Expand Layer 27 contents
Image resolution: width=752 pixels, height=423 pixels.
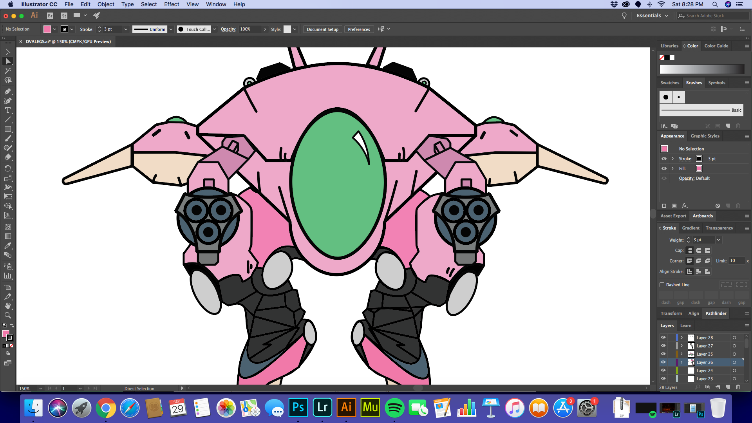tap(681, 345)
